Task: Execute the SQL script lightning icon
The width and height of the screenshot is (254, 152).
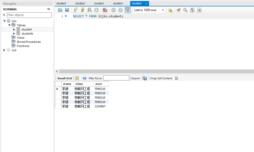Action: [x=76, y=10]
